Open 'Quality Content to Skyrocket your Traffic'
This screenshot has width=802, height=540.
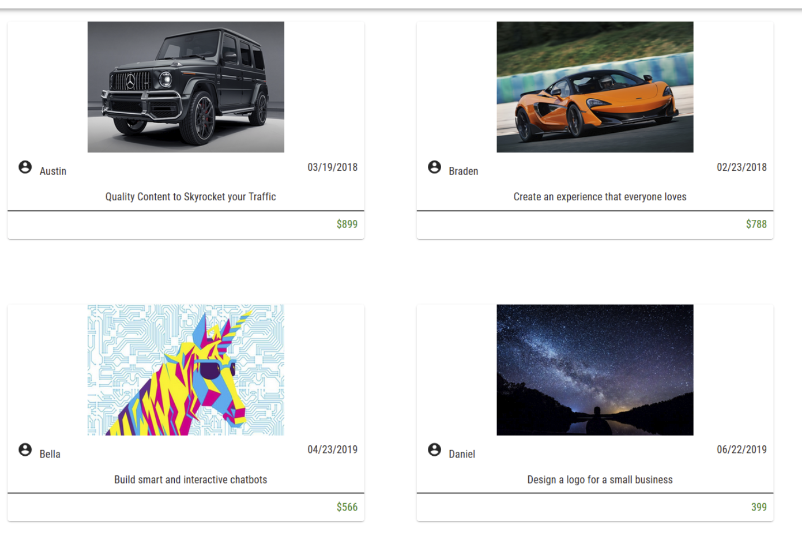pos(190,197)
